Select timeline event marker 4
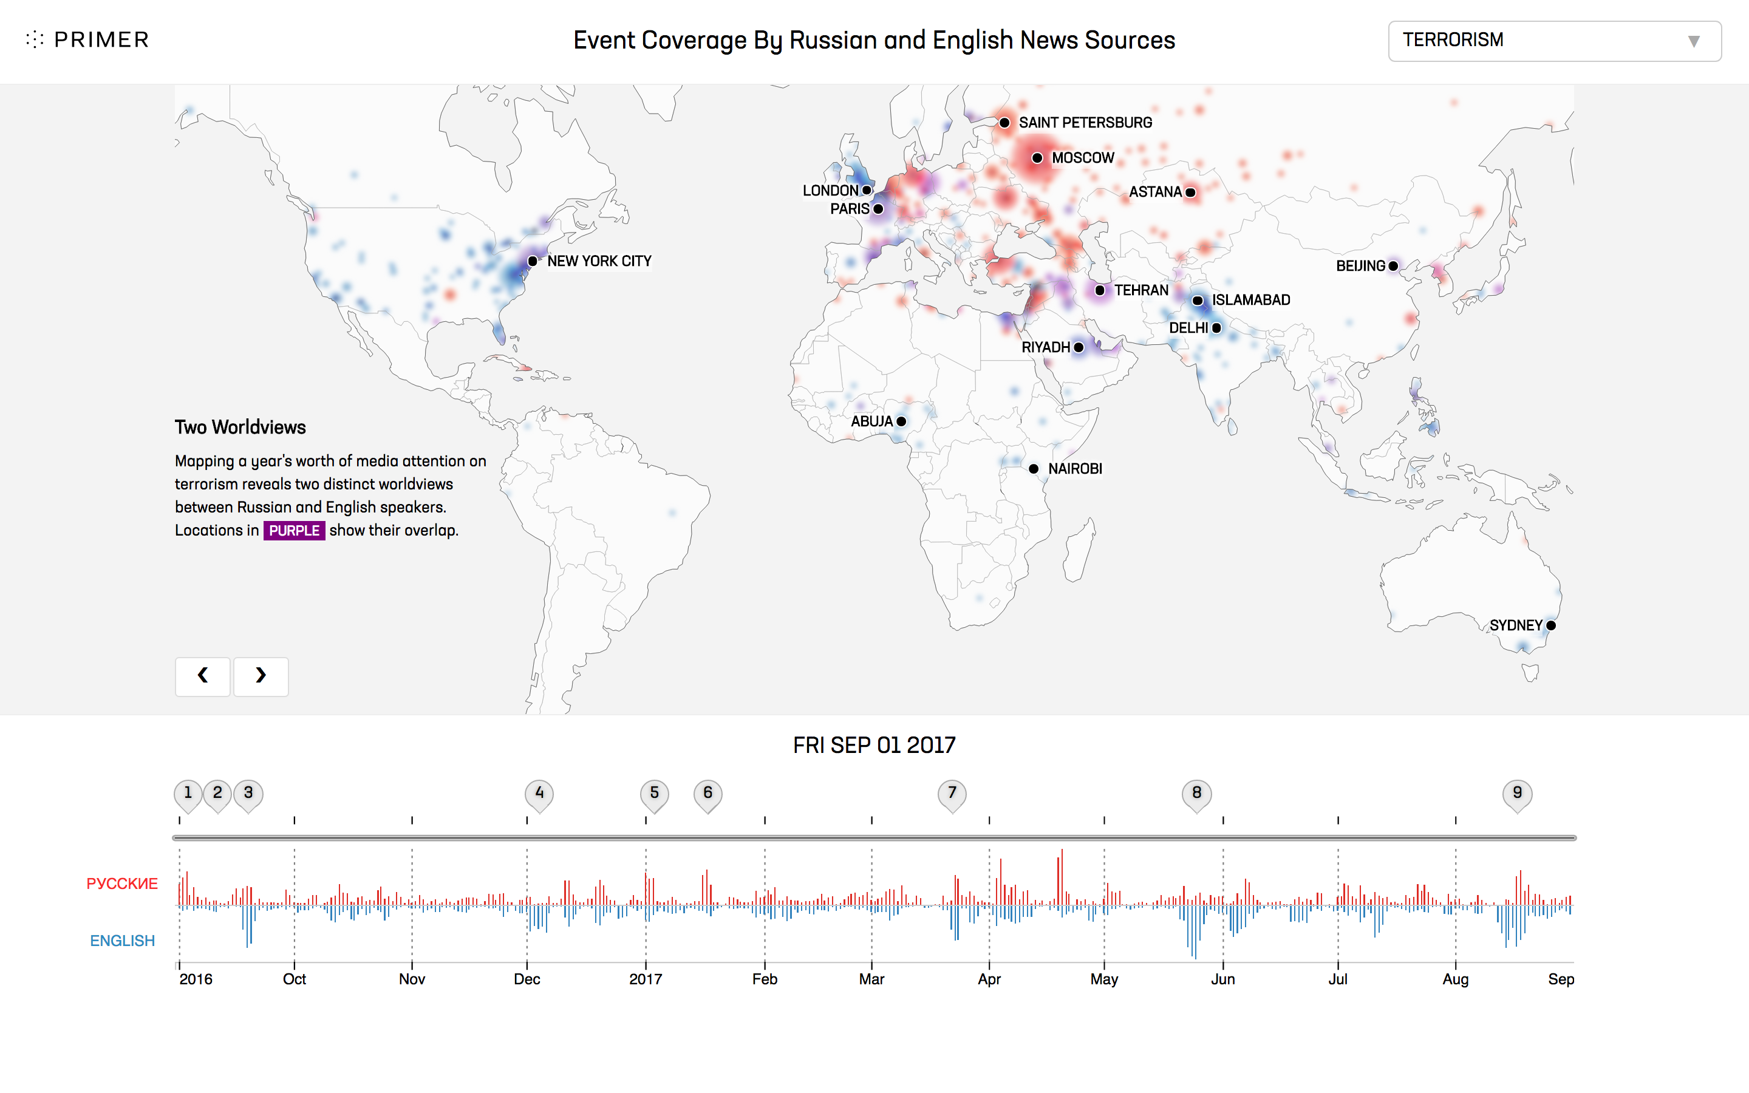This screenshot has height=1093, width=1749. click(x=539, y=794)
